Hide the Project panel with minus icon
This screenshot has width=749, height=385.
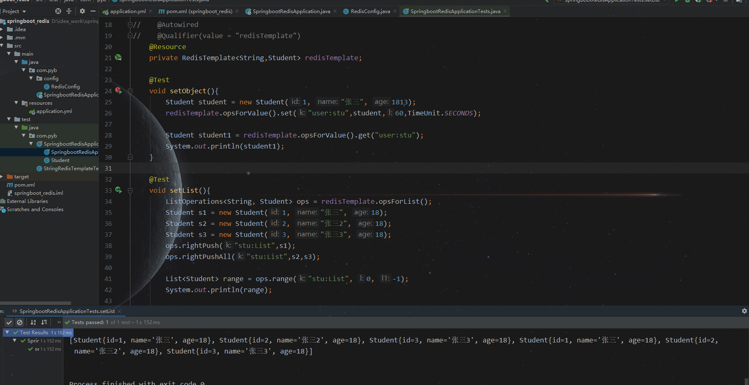93,11
